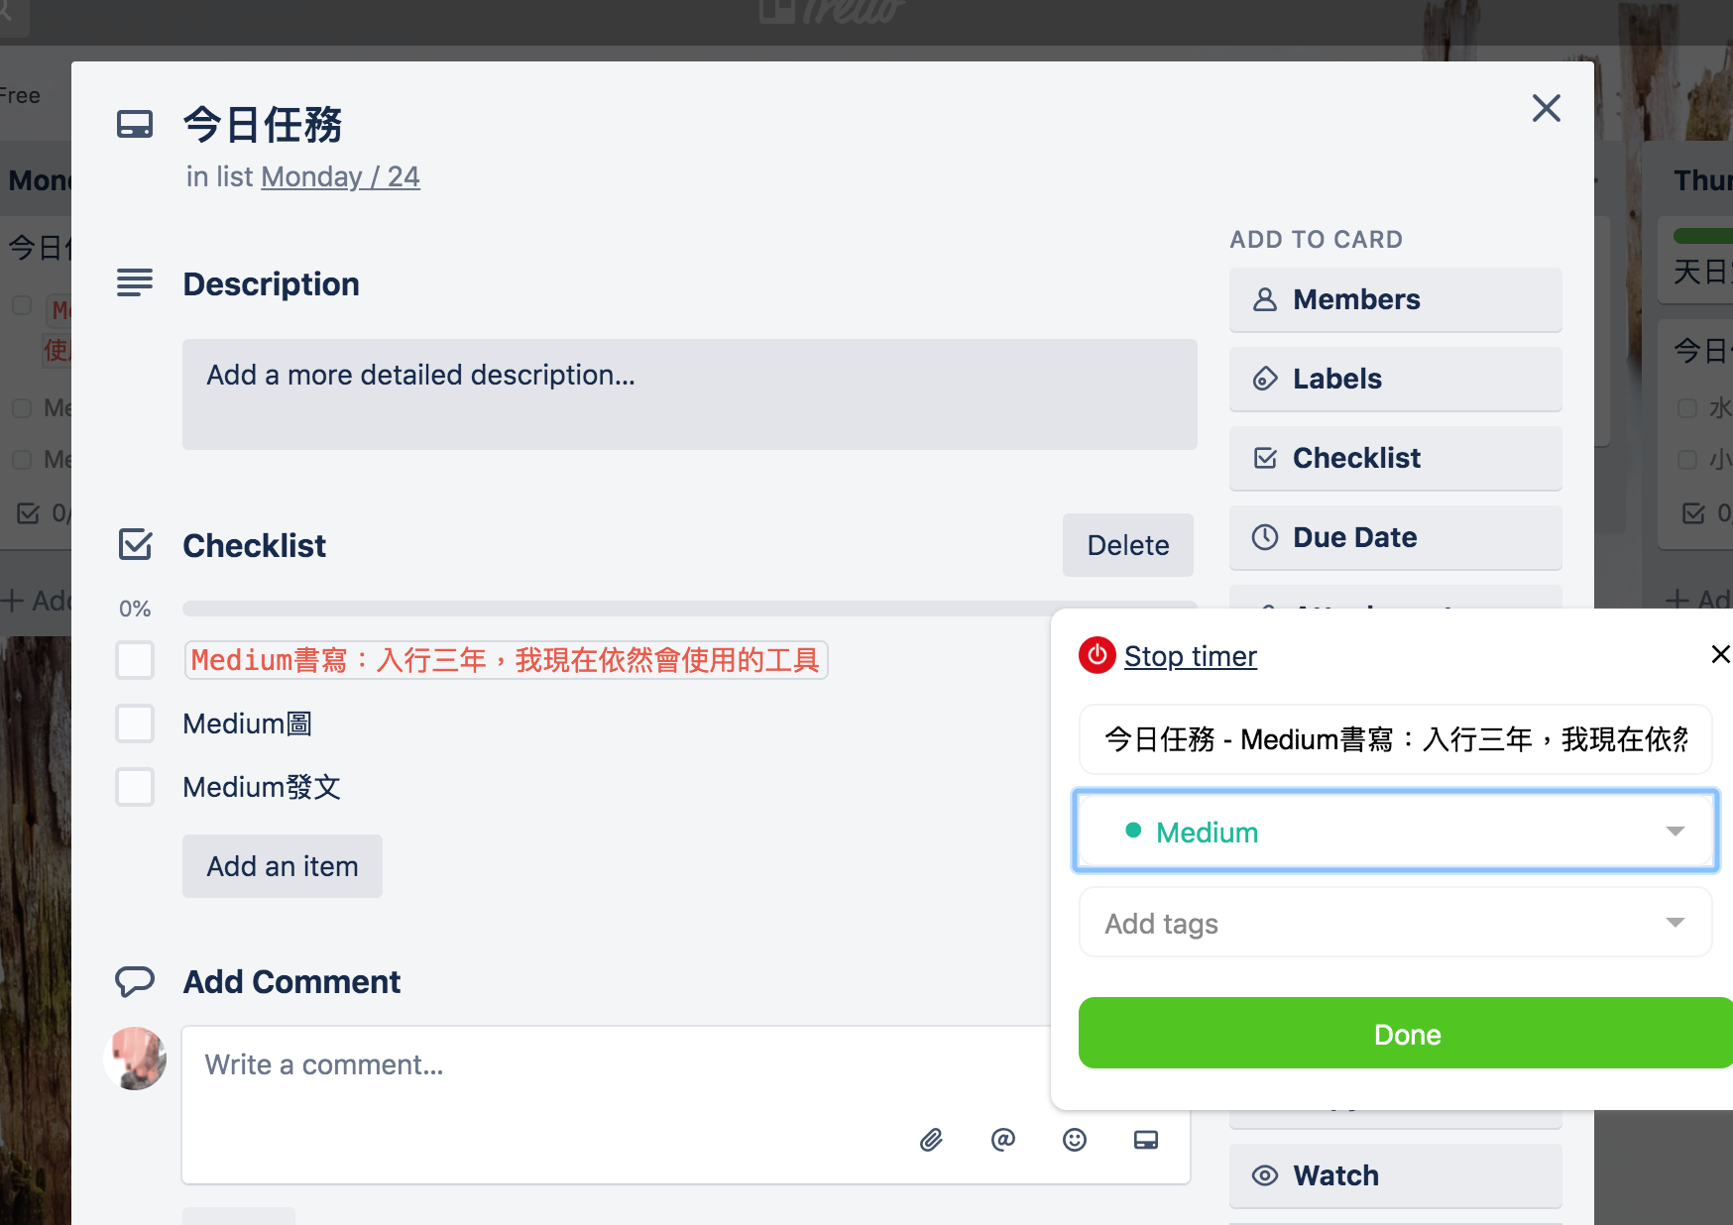1733x1225 pixels.
Task: Click the emoji smiley icon in comment box
Action: tap(1075, 1140)
